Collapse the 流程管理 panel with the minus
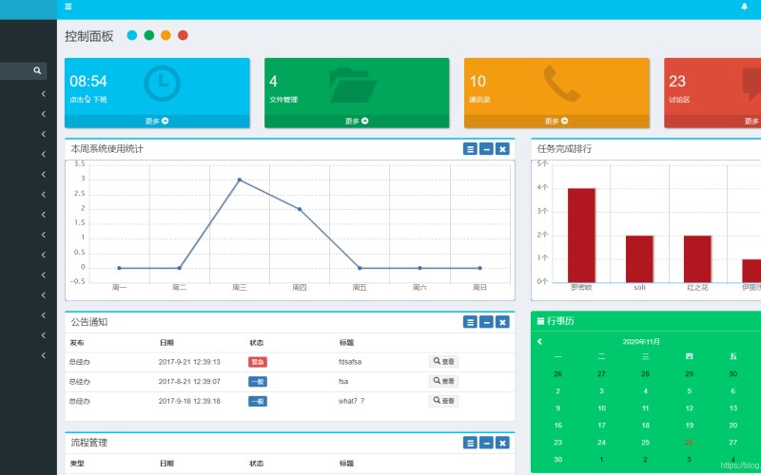This screenshot has width=761, height=475. pos(486,443)
